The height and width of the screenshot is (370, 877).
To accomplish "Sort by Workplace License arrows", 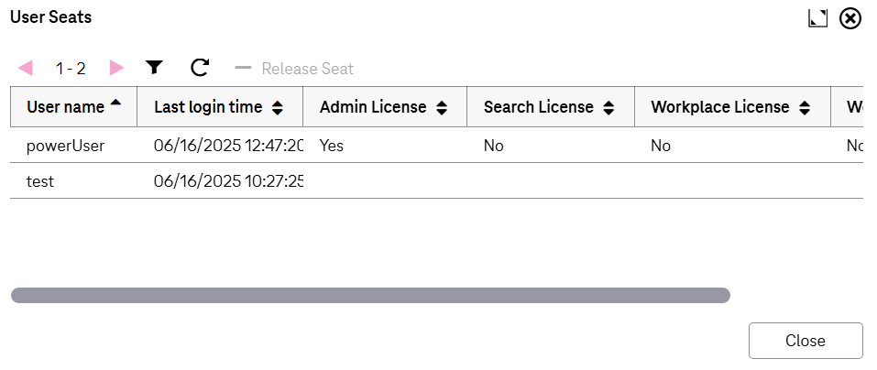I will tap(805, 108).
